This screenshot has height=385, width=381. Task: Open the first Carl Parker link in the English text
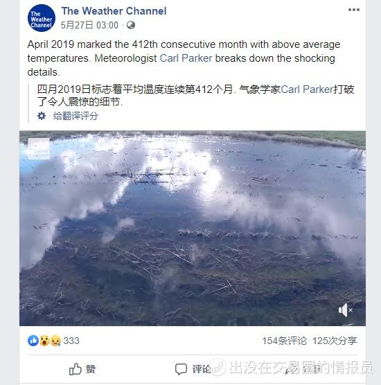186,58
